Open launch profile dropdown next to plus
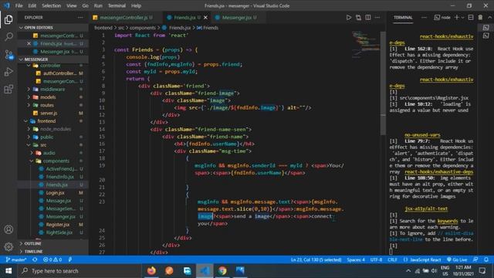The width and height of the screenshot is (494, 278). pos(462,18)
